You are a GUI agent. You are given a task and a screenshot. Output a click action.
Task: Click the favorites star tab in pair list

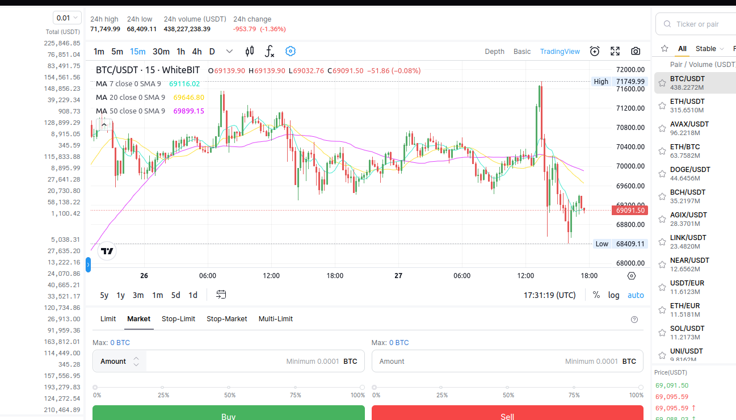tap(664, 49)
